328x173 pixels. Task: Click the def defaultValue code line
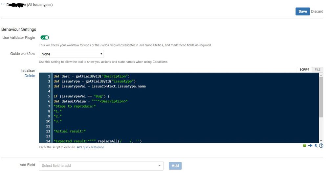(91, 101)
